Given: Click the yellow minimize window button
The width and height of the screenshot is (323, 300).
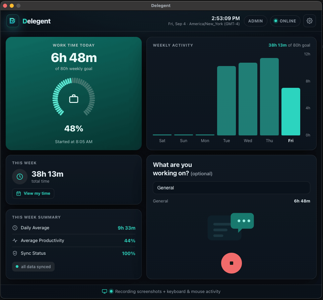Looking at the screenshot, I should coord(12,6).
